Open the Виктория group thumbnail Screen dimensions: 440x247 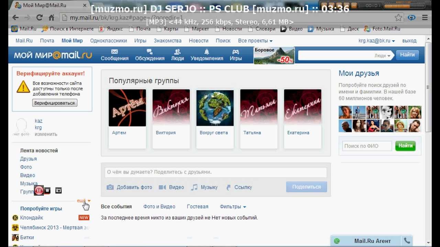(x=171, y=108)
